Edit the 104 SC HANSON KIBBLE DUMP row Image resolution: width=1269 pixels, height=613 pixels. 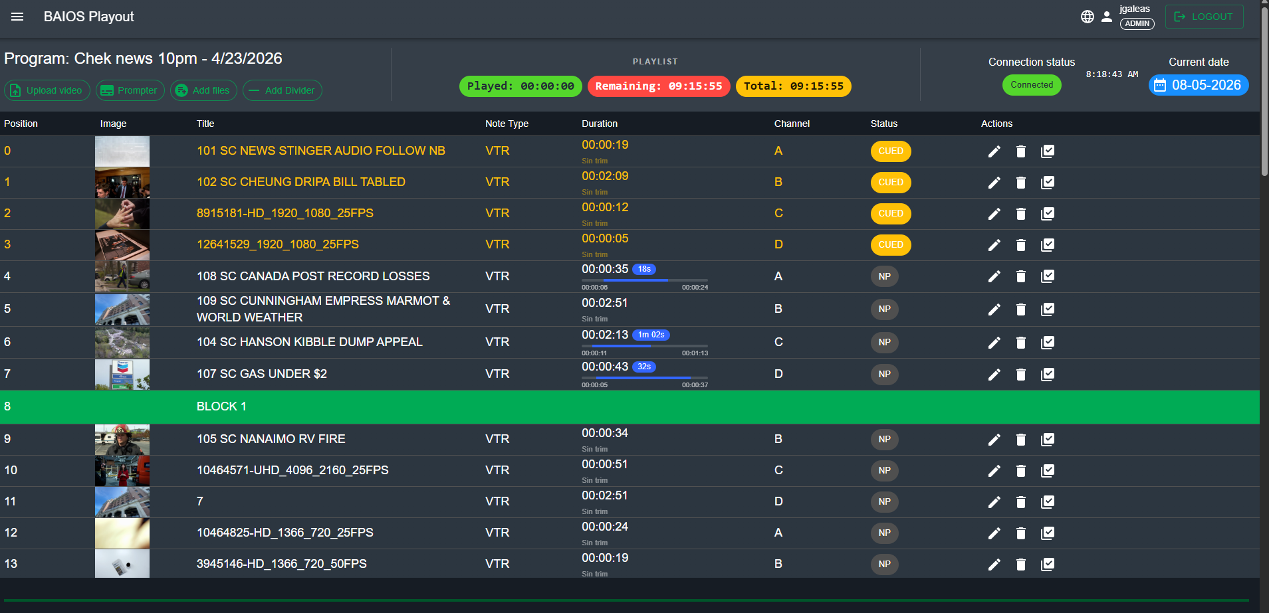coord(994,343)
